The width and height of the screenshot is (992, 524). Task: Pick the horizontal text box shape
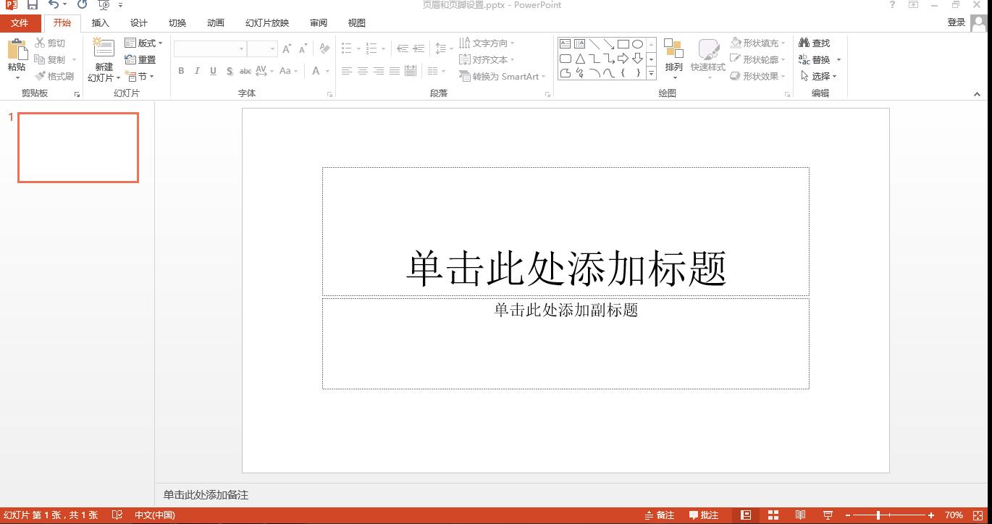pyautogui.click(x=566, y=44)
